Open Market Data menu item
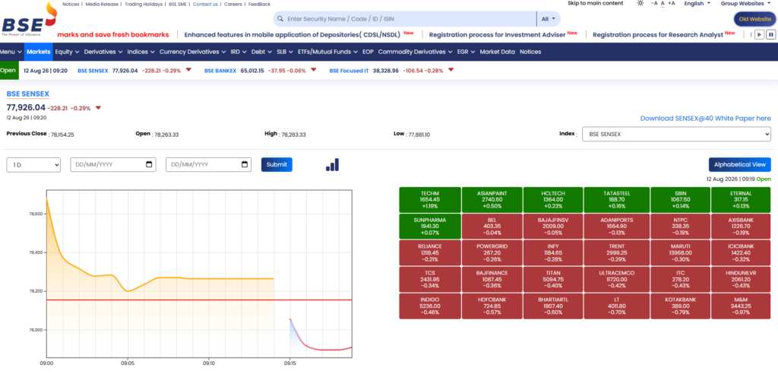 tap(497, 52)
